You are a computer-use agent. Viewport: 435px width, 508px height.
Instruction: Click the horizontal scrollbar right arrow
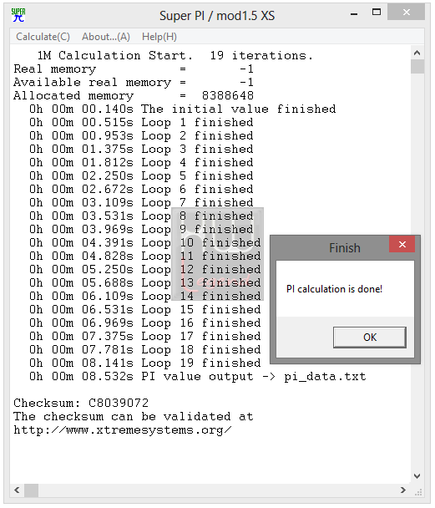(403, 490)
